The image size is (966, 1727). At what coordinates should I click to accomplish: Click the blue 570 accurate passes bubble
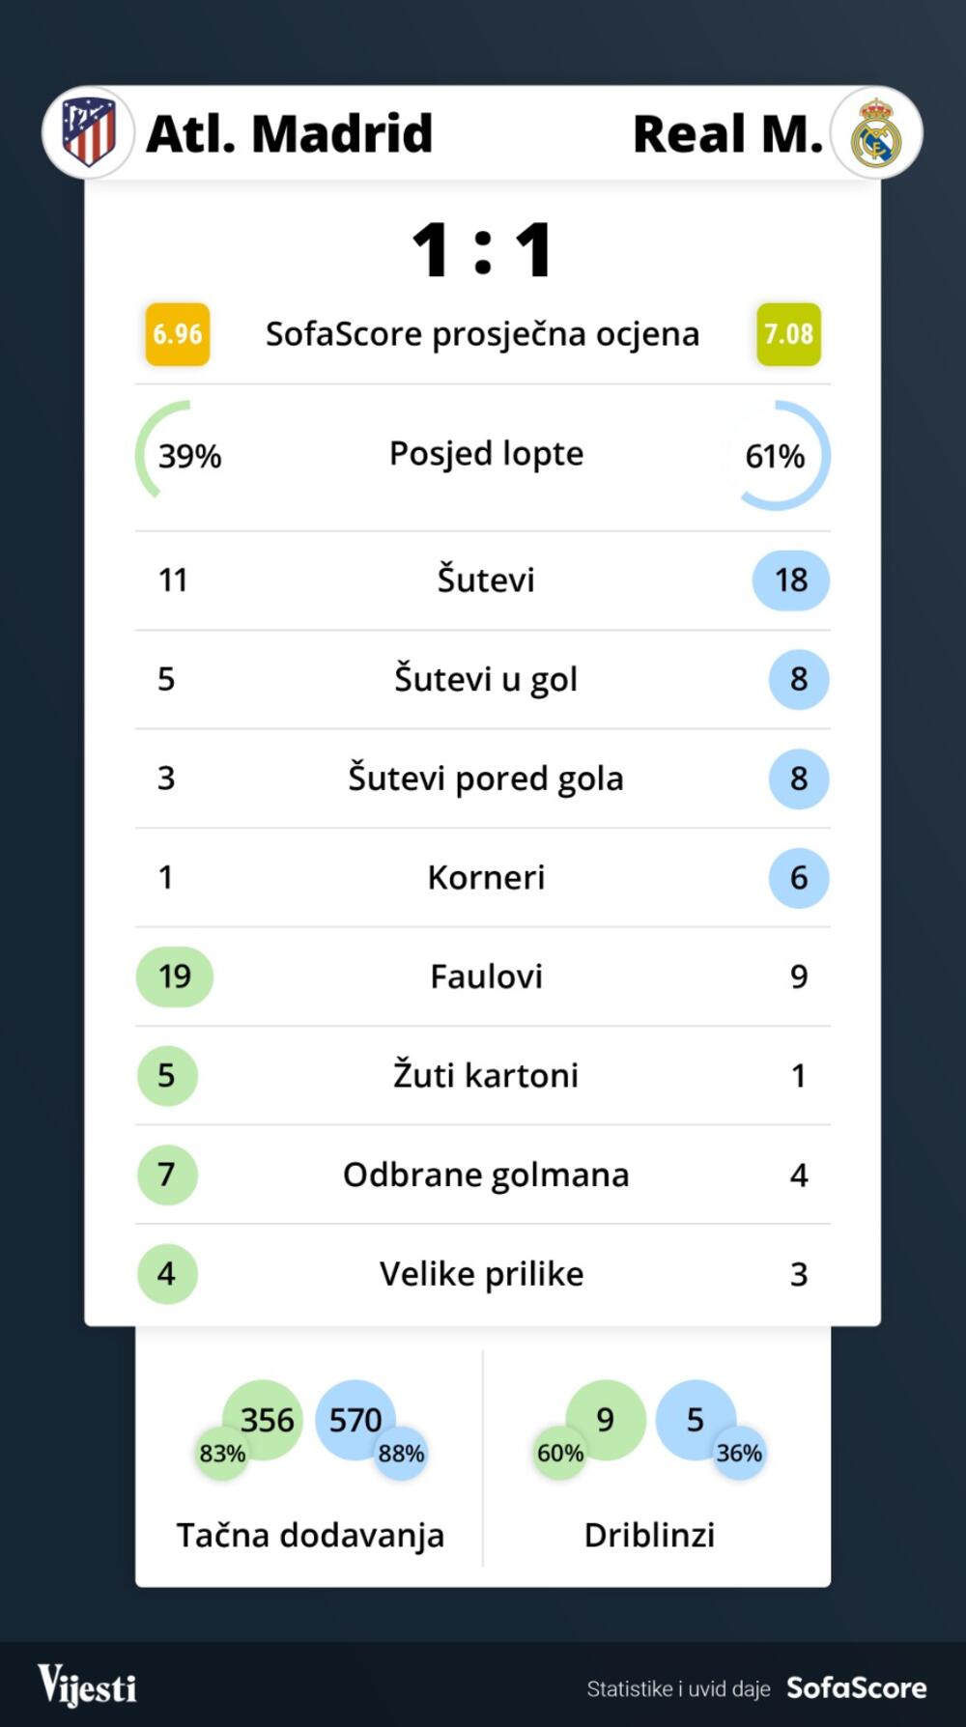coord(355,1419)
